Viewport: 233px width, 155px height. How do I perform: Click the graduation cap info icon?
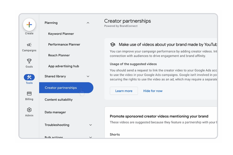[113, 44]
